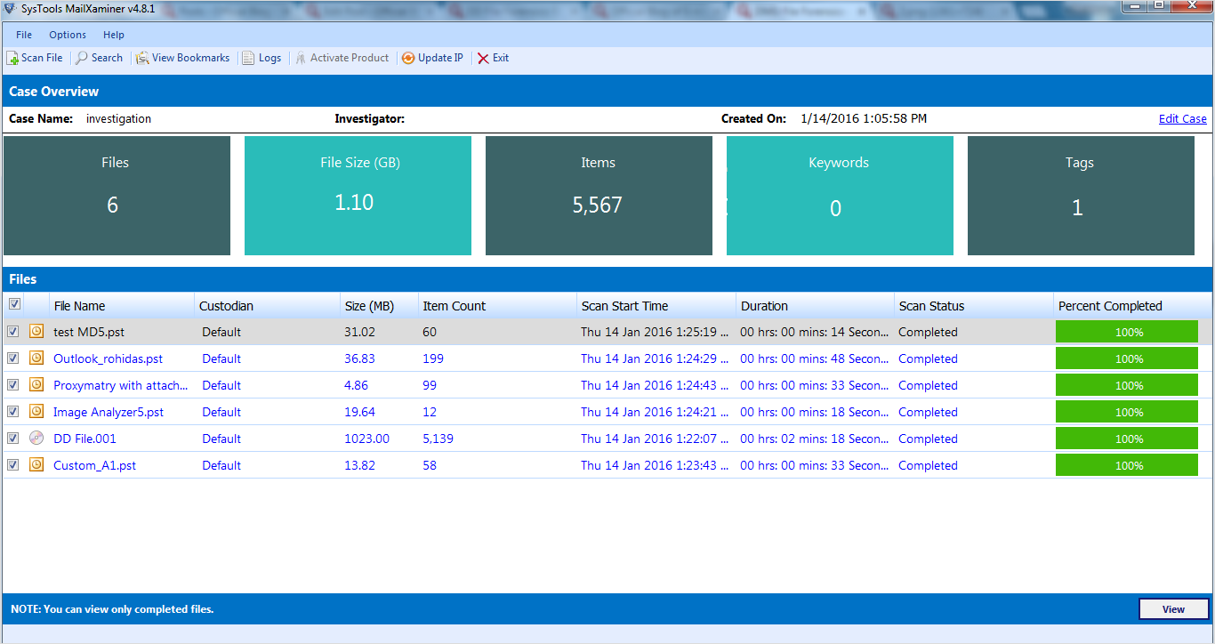Open the Search tool in toolbar

82,58
